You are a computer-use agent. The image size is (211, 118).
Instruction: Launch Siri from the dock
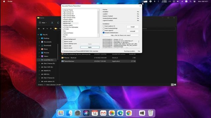click(86, 113)
